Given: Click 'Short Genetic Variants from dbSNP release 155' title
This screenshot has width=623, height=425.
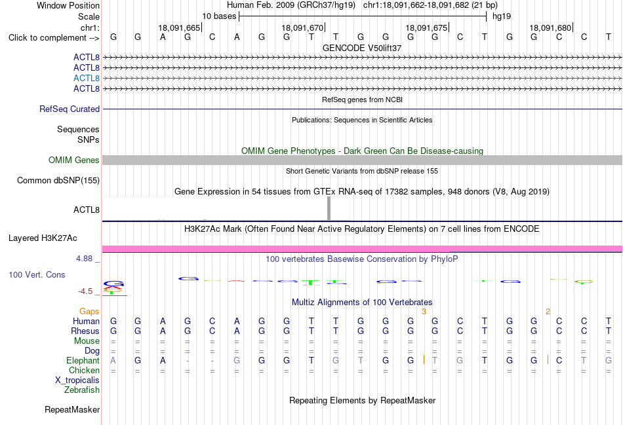Looking at the screenshot, I should click(x=362, y=171).
